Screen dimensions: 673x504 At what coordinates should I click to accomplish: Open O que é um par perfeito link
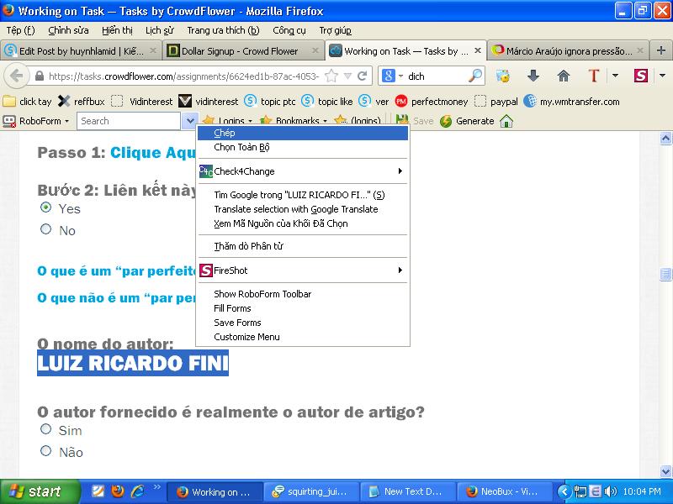tap(117, 270)
